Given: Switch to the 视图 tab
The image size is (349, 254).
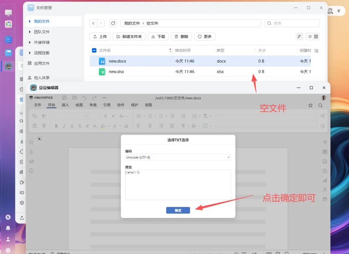Looking at the screenshot, I should [148, 105].
